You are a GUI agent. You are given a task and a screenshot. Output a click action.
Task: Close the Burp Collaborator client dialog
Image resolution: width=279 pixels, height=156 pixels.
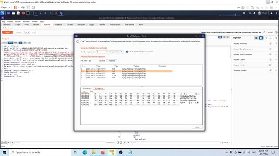(x=197, y=127)
